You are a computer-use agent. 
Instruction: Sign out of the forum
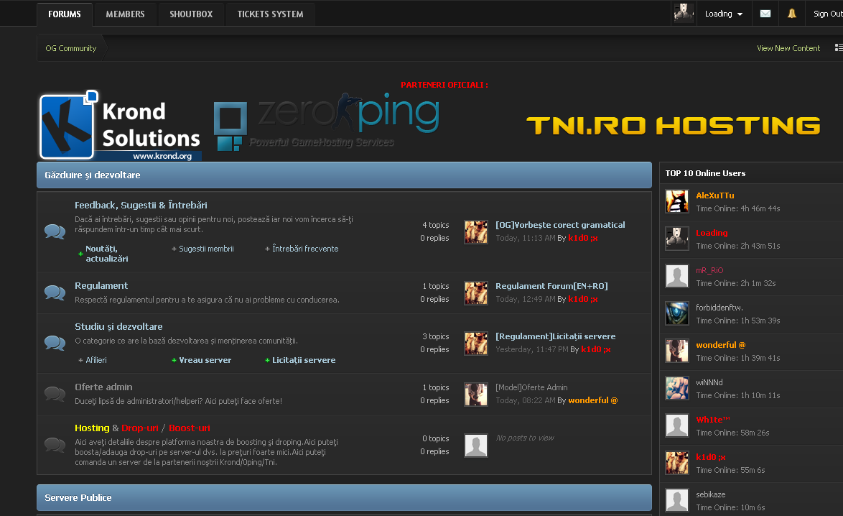tap(828, 14)
